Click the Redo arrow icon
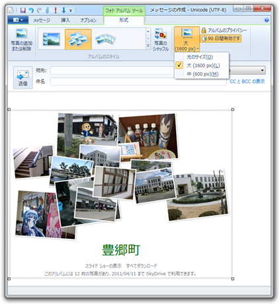The image size is (280, 305). coord(39,10)
